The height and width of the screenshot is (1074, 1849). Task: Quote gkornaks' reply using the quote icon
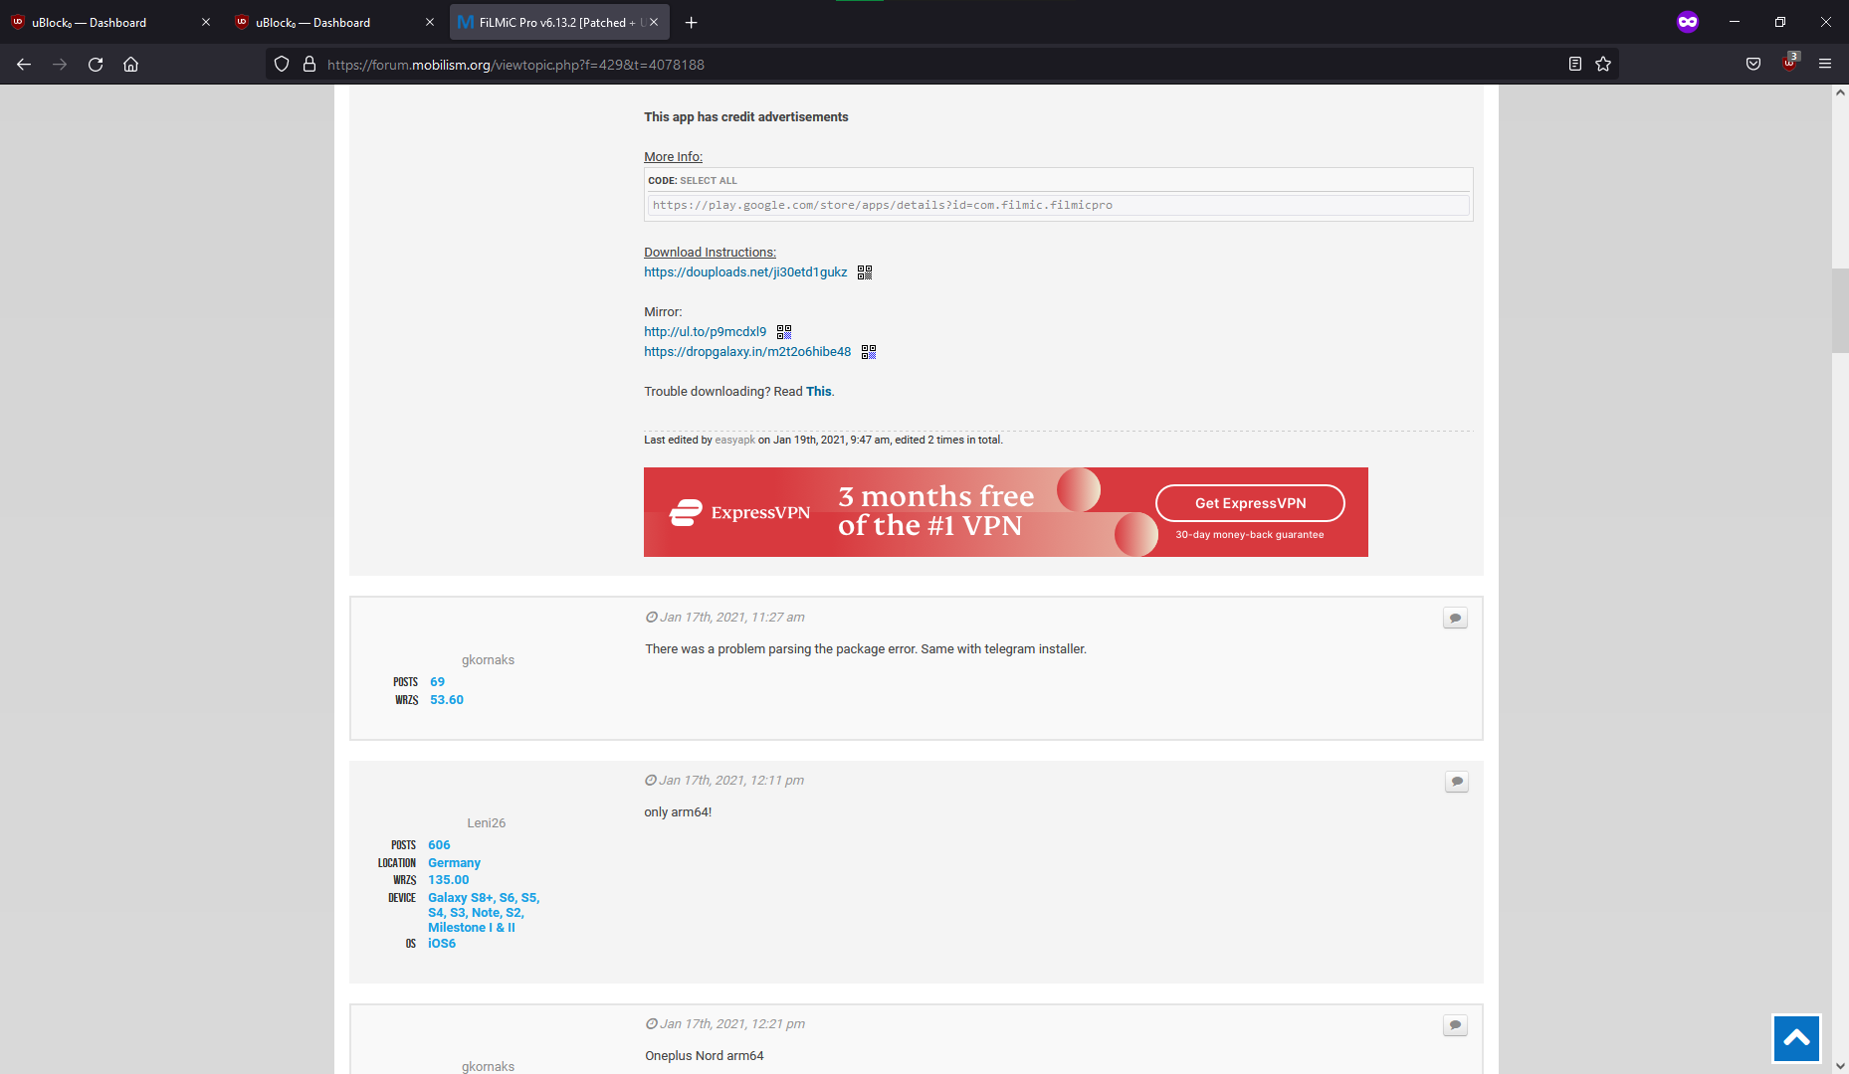[x=1455, y=617]
